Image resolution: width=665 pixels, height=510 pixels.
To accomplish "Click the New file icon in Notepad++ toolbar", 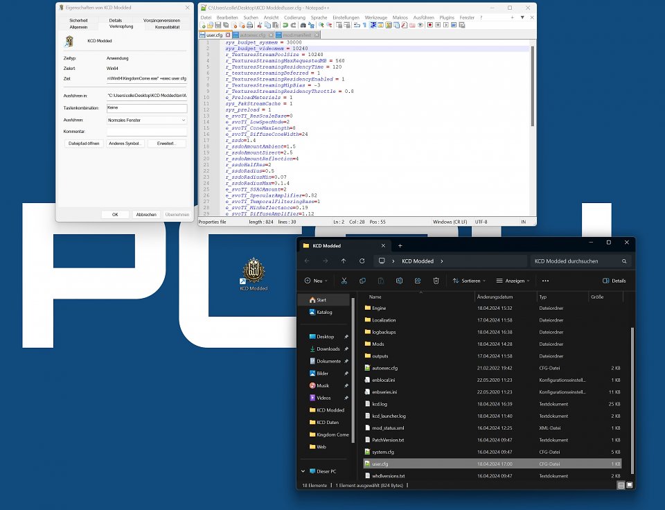I will [203, 25].
